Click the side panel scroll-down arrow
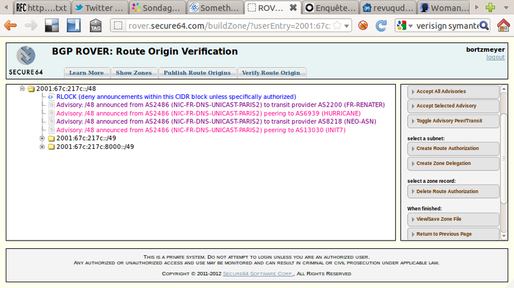The image size is (514, 288). 504,236
